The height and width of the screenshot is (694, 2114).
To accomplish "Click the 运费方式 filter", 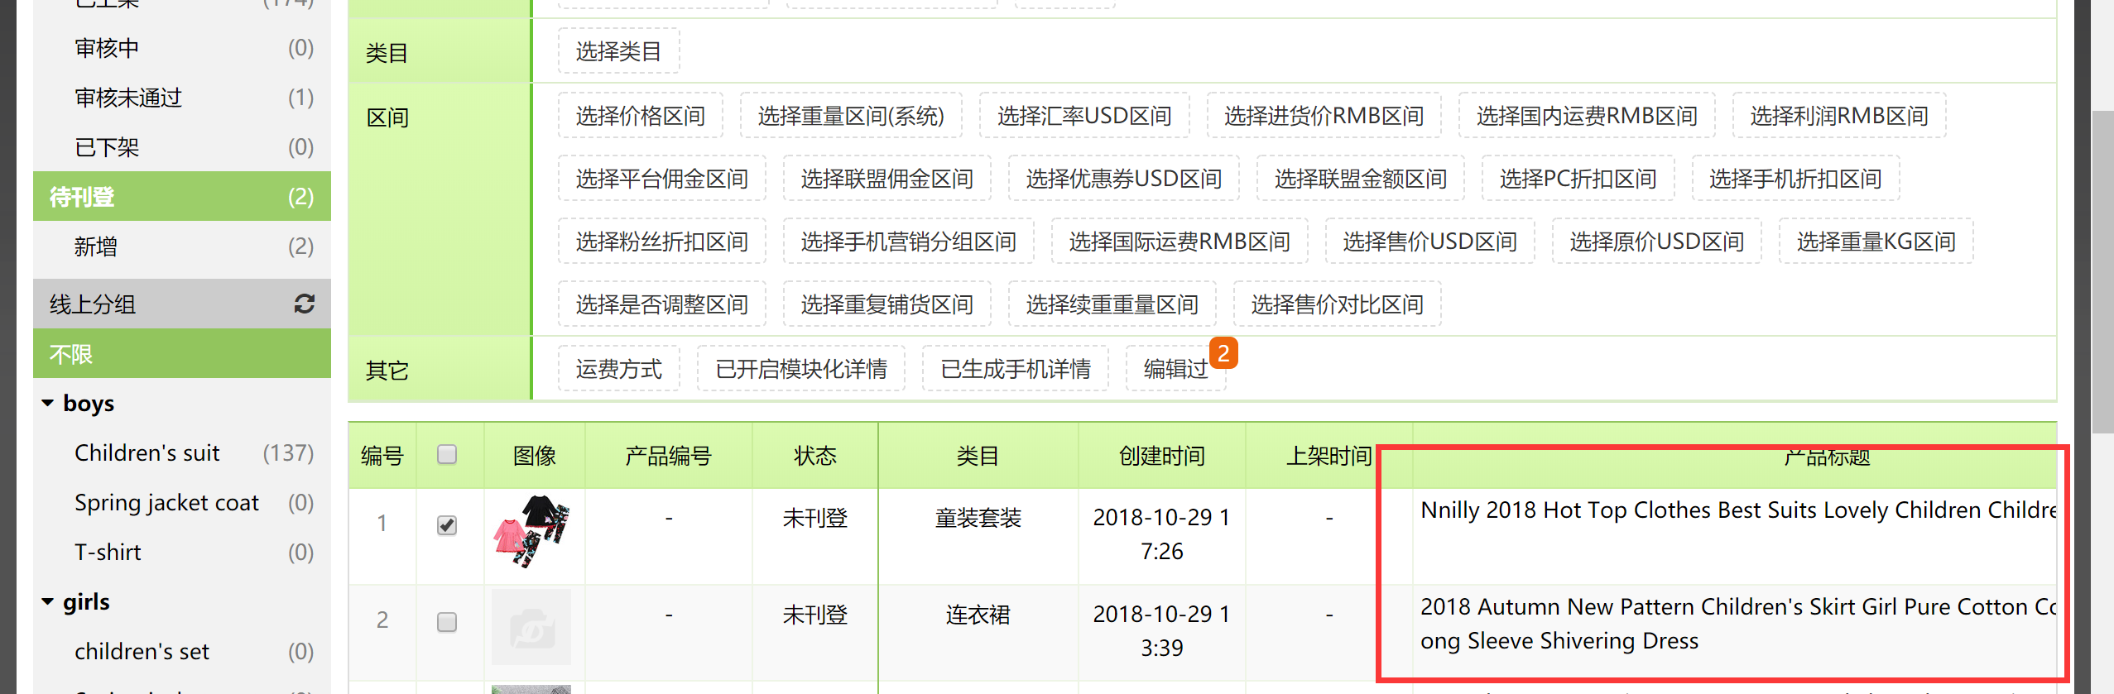I will (x=618, y=369).
